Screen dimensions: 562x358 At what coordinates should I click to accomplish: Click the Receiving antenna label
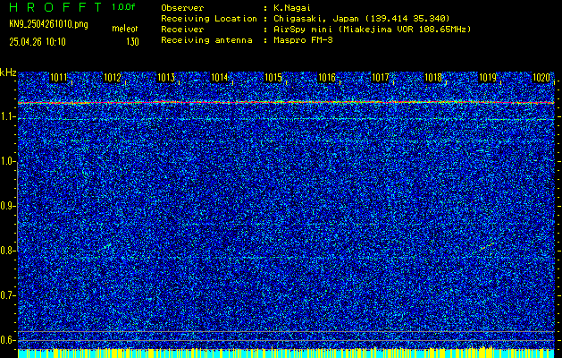206,40
